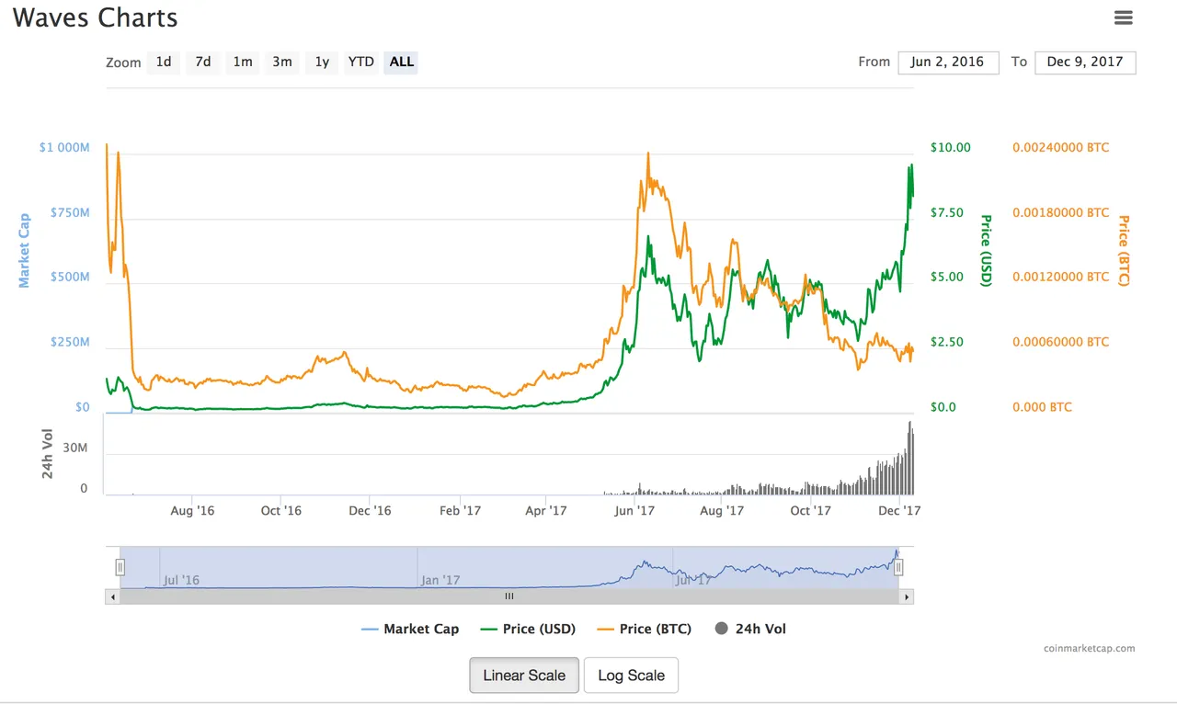Viewport: 1177px width, 704px height.
Task: Click the $250M market cap axis label
Action: point(70,342)
